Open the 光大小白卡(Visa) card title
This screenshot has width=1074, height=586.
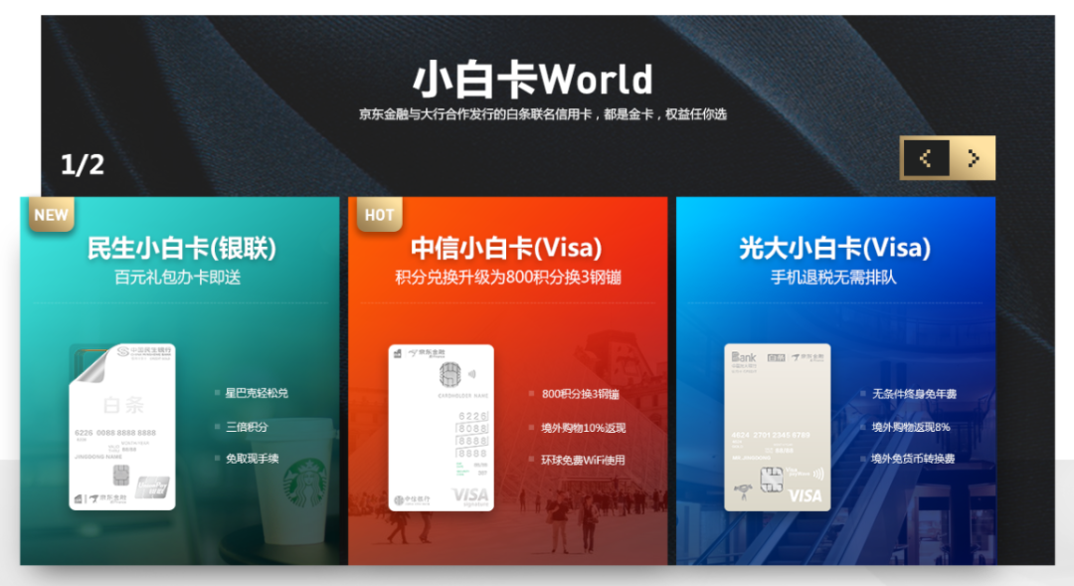click(x=835, y=248)
